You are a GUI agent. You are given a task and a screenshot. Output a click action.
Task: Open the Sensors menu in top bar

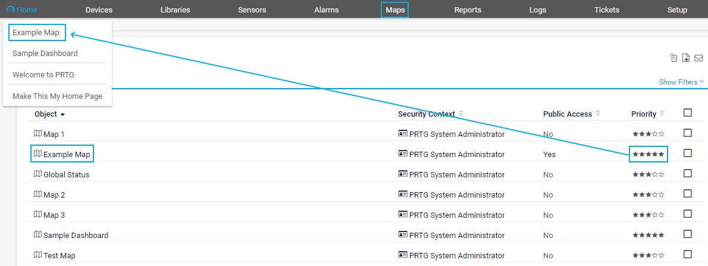[252, 10]
